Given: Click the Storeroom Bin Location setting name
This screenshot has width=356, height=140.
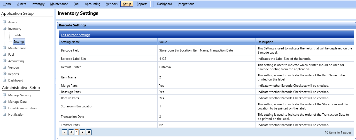Looking at the screenshot, I should point(77,106).
